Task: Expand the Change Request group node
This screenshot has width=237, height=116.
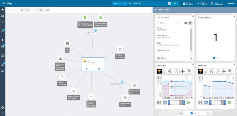Action: 116,83
